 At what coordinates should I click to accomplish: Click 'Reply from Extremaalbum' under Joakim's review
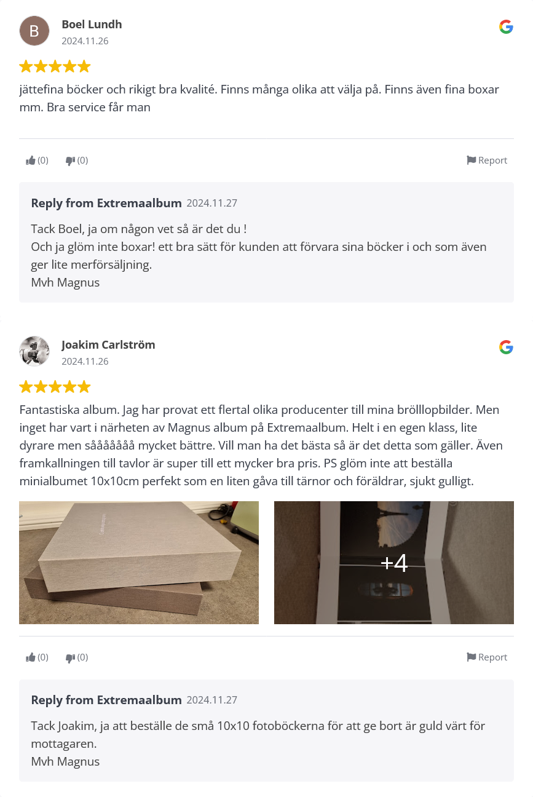coord(106,700)
